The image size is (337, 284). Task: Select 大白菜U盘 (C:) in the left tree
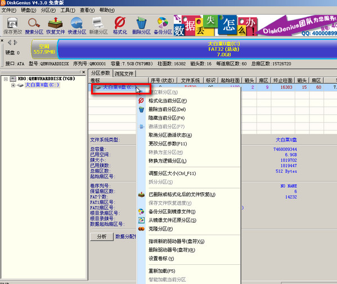pos(42,85)
